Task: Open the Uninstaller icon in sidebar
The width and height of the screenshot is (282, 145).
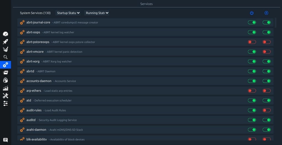Action: coord(6,80)
